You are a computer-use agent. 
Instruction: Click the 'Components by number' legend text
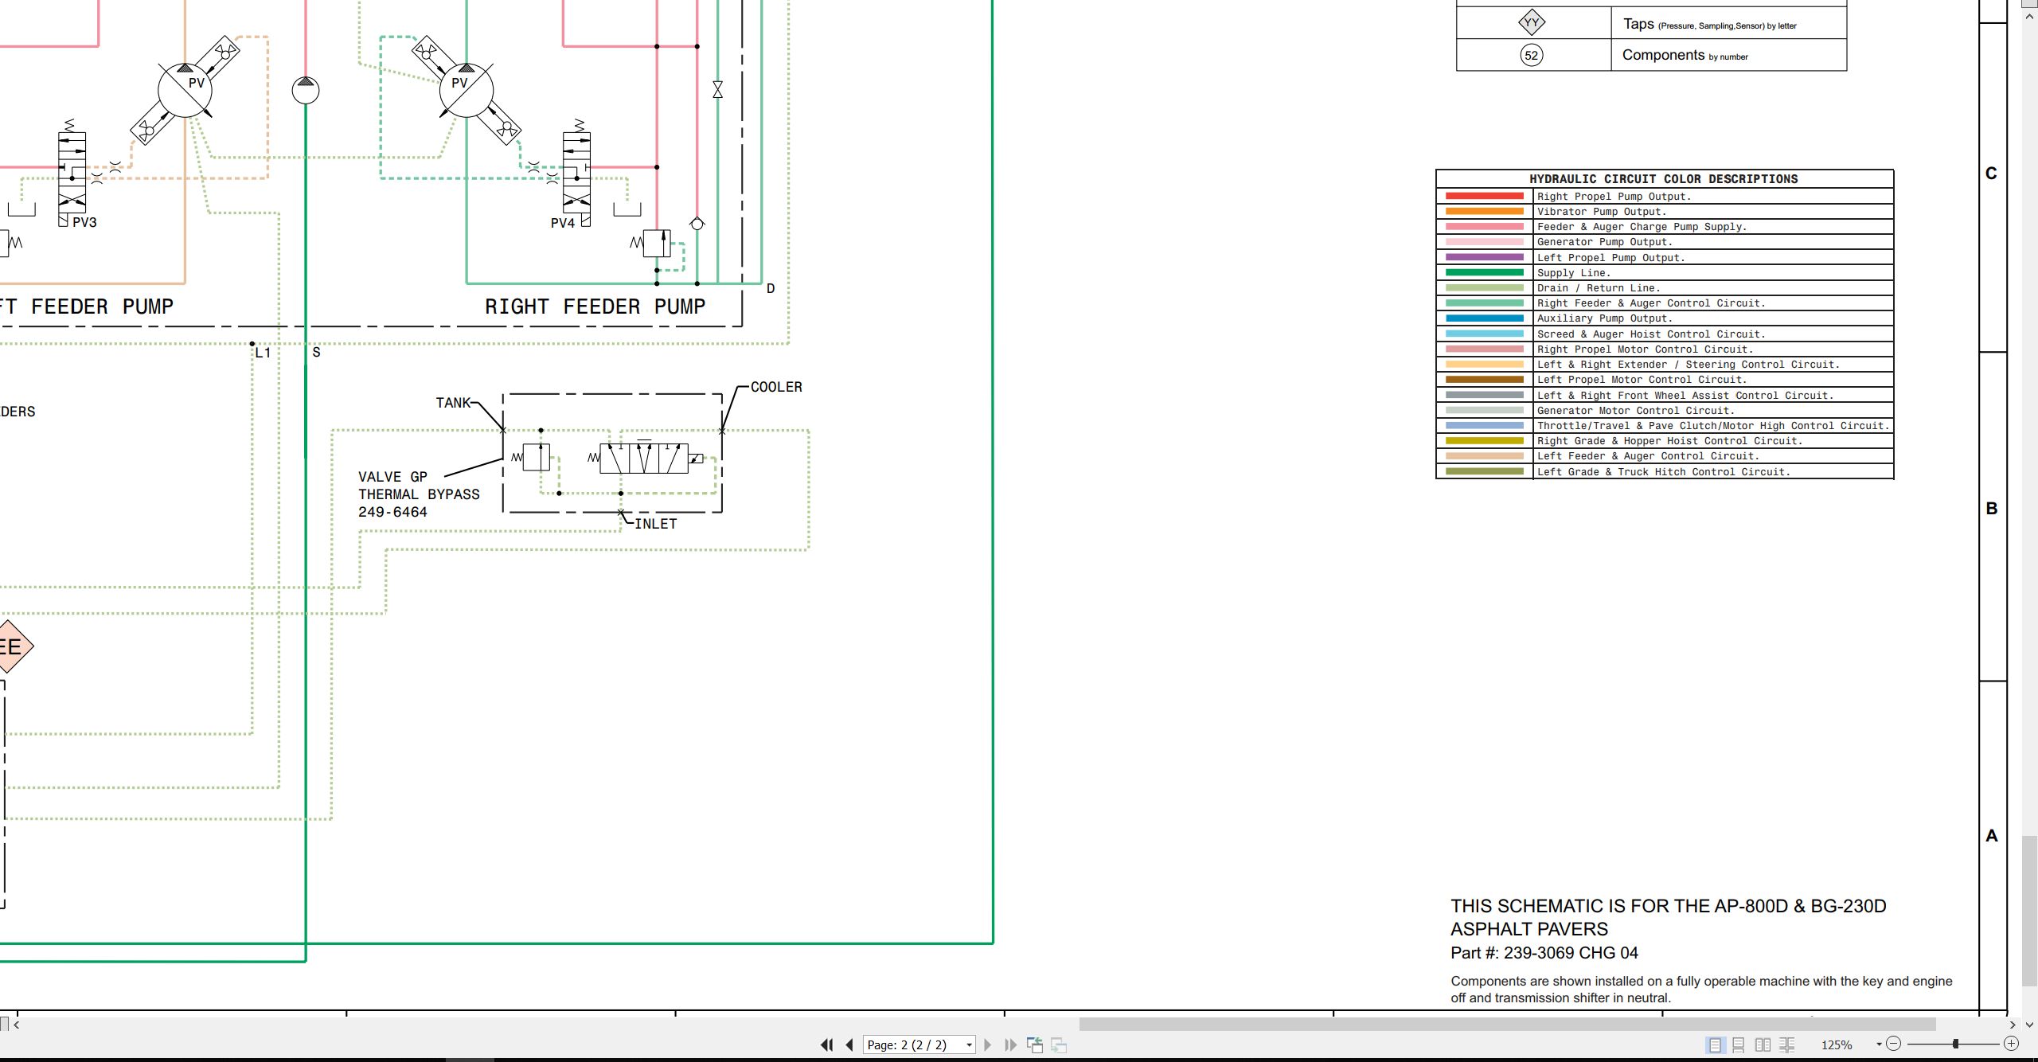(1685, 56)
